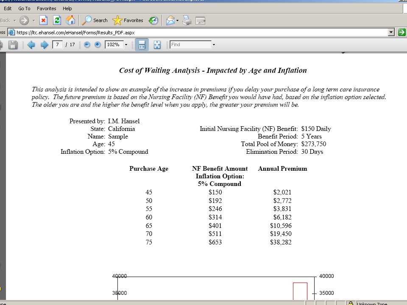The width and height of the screenshot is (407, 305).
Task: Enable Fit Width scrolling mode
Action: click(142, 44)
